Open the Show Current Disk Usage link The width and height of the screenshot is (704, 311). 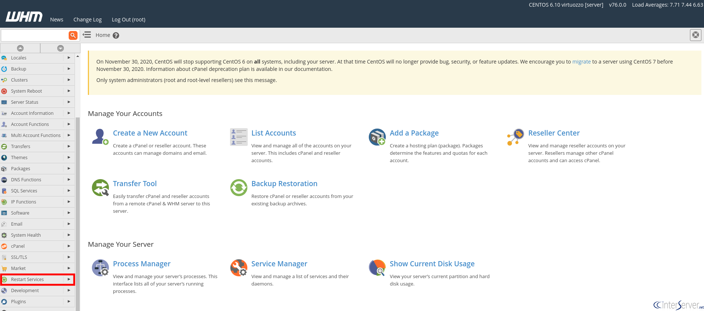[x=432, y=264]
